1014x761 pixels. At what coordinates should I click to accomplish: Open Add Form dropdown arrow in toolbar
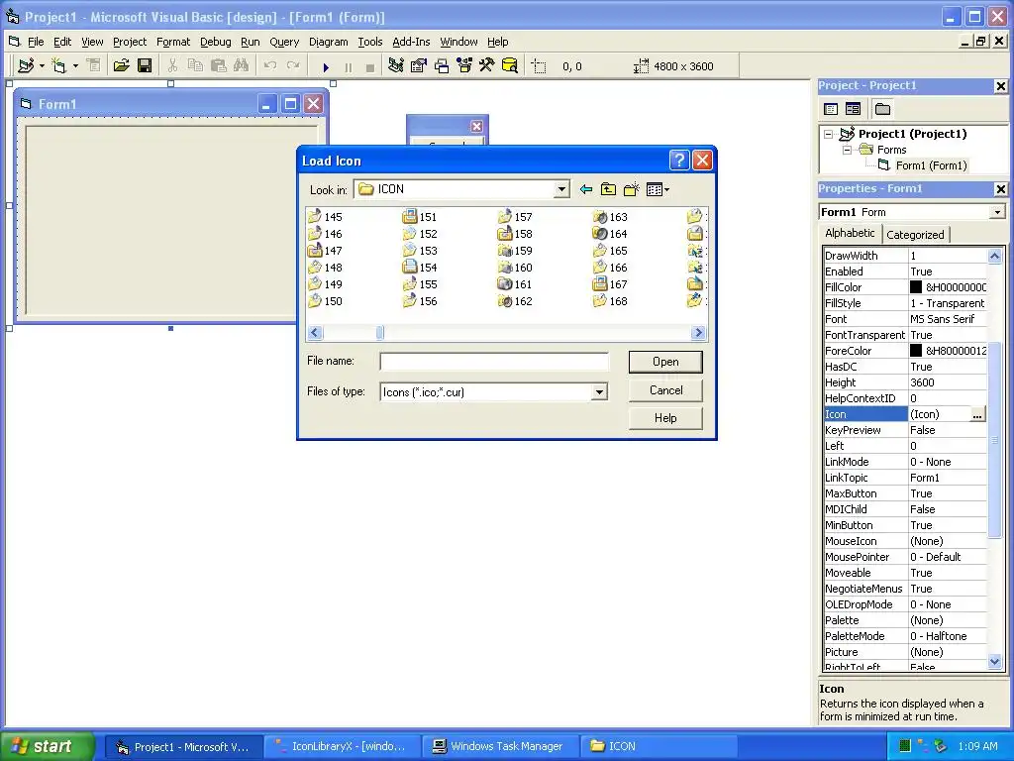point(75,66)
